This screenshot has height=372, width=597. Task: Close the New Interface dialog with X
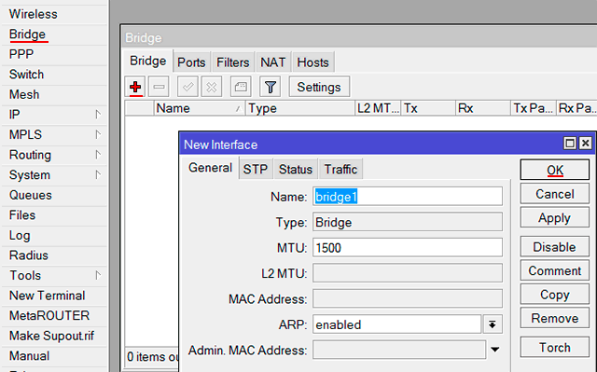tap(586, 144)
